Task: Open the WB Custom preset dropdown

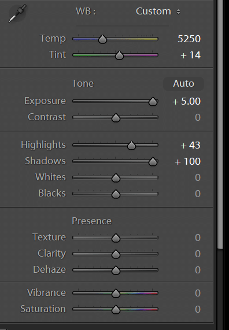Action: [158, 12]
